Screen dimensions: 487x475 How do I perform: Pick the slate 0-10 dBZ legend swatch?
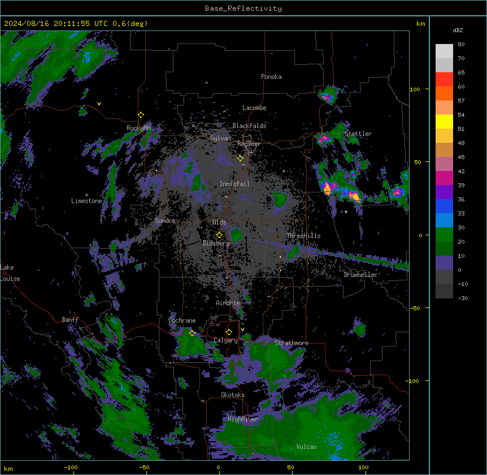point(444,263)
